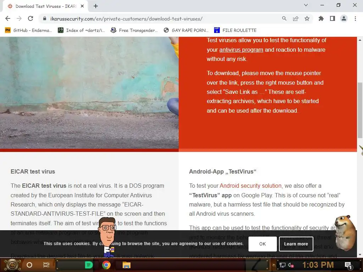Open the GitHub - Enderma... bookmark
The width and height of the screenshot is (363, 272).
click(x=28, y=30)
